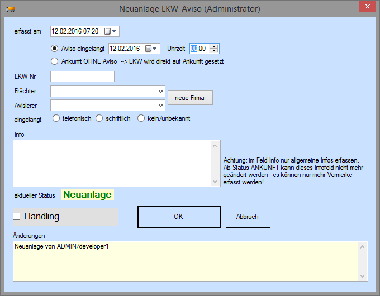Decrease Uhrzeit with spinner down arrow
This screenshot has width=380, height=296.
(215, 51)
